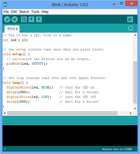Click comment '// Pin 13 has a LED'
Screen dimensions: 140x154
[37, 35]
